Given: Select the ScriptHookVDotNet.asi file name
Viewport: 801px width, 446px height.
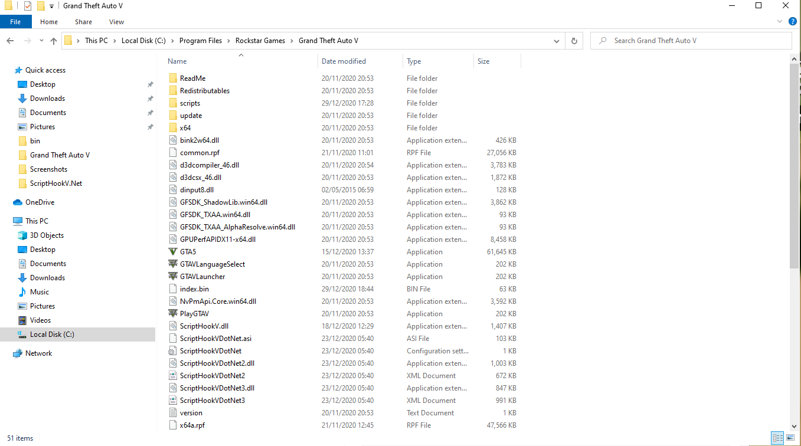Looking at the screenshot, I should 216,339.
